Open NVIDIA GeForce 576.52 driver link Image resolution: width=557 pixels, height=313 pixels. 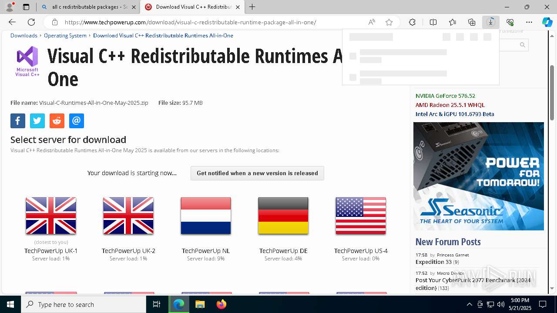point(445,96)
